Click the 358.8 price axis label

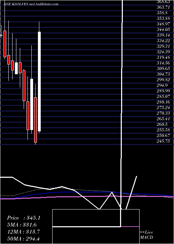[162, 13]
